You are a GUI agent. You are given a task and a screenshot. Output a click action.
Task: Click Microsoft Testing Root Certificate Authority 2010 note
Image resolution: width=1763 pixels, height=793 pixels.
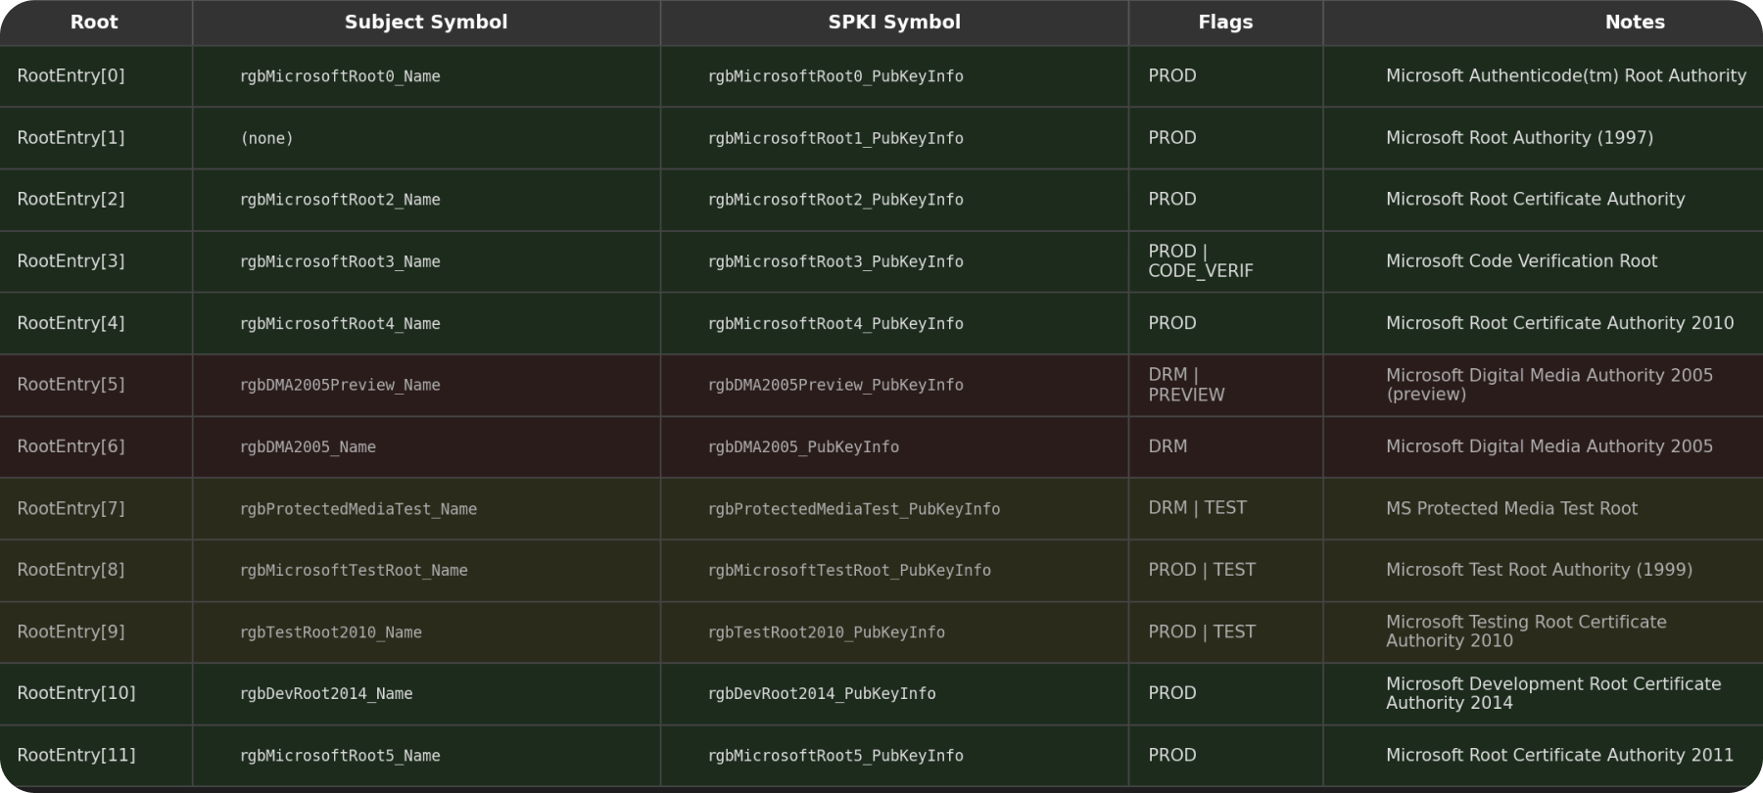(1526, 631)
